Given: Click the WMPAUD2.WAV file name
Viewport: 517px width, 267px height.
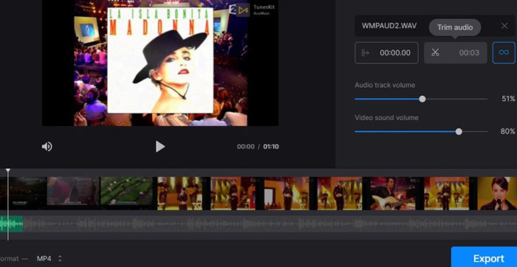Looking at the screenshot, I should pos(389,26).
